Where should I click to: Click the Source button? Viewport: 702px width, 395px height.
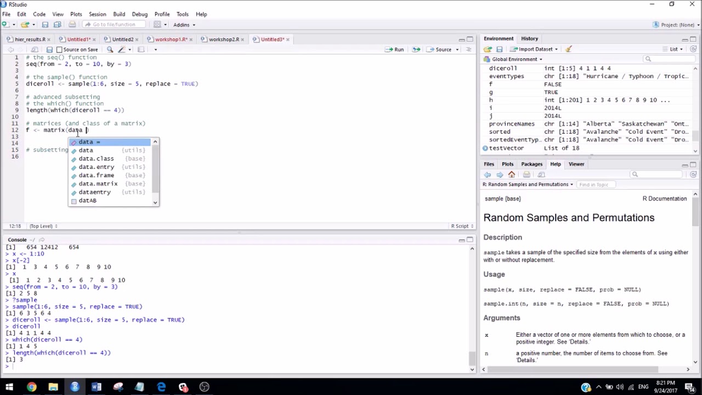tap(440, 49)
